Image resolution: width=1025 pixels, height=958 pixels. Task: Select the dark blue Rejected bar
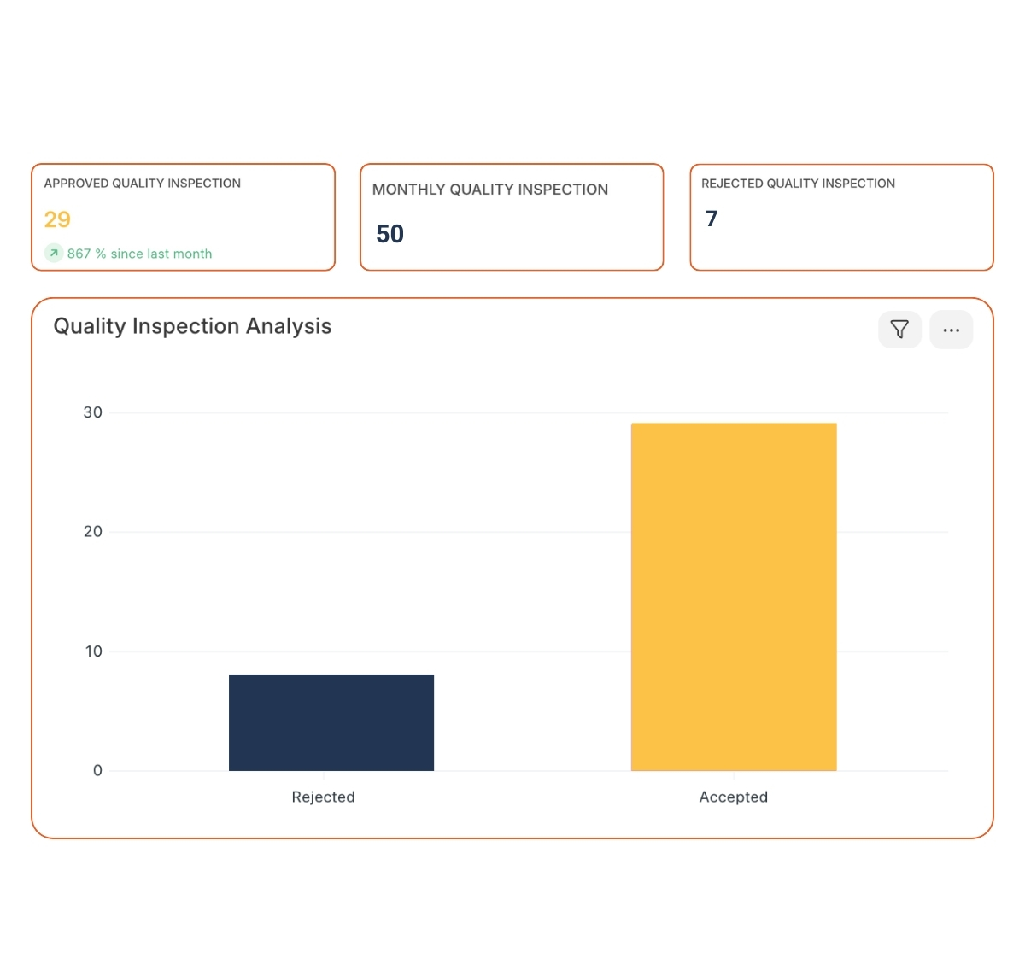pos(331,722)
